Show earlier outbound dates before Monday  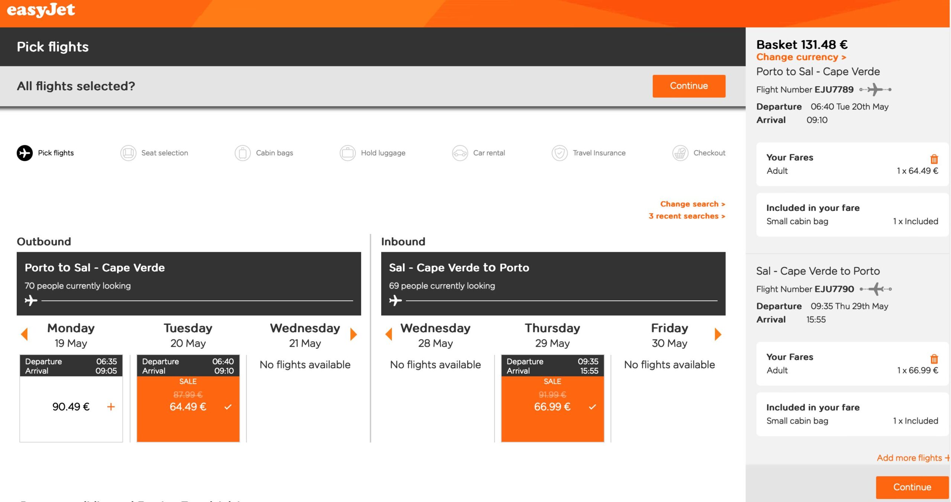click(x=25, y=334)
